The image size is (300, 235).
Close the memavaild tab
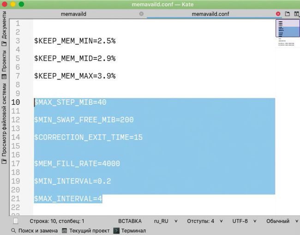coord(141,14)
